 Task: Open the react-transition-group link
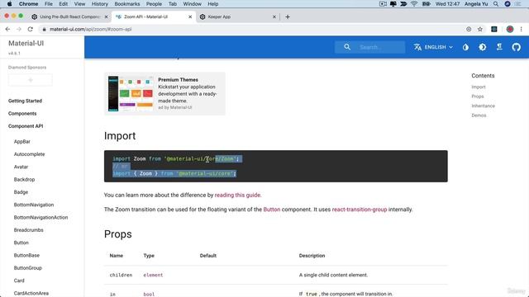coord(360,210)
